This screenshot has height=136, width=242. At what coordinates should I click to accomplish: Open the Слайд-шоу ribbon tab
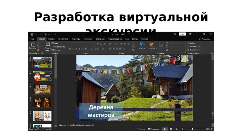click(100, 39)
